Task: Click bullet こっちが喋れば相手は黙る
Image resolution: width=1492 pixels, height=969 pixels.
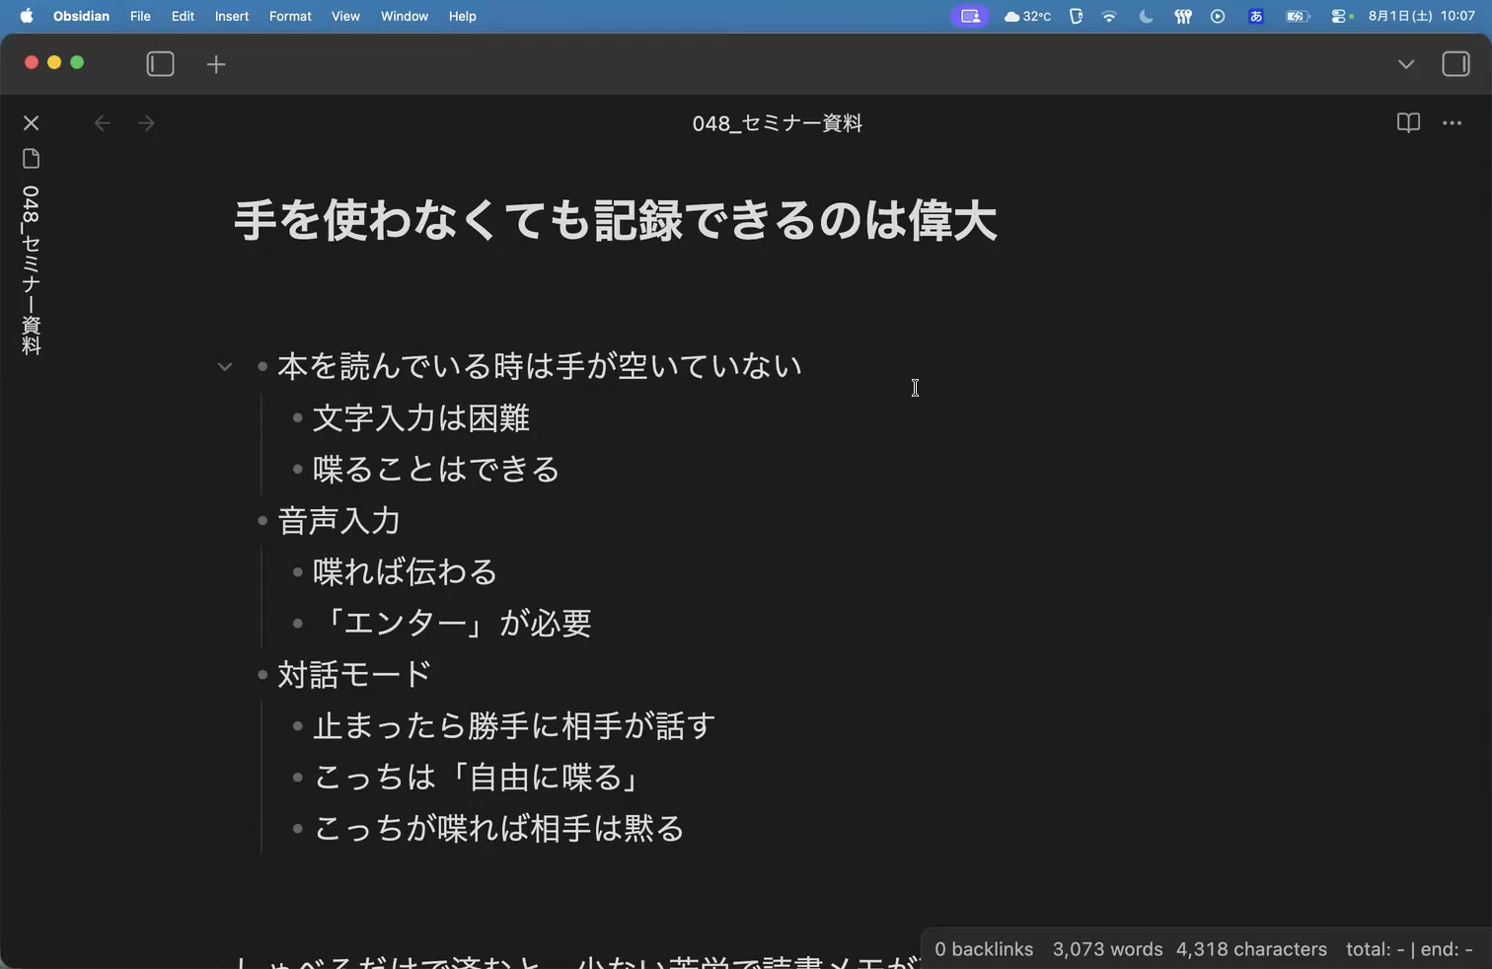Action: coord(498,828)
